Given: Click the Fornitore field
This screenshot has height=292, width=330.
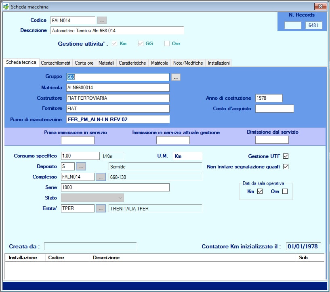Looking at the screenshot, I should (118, 109).
